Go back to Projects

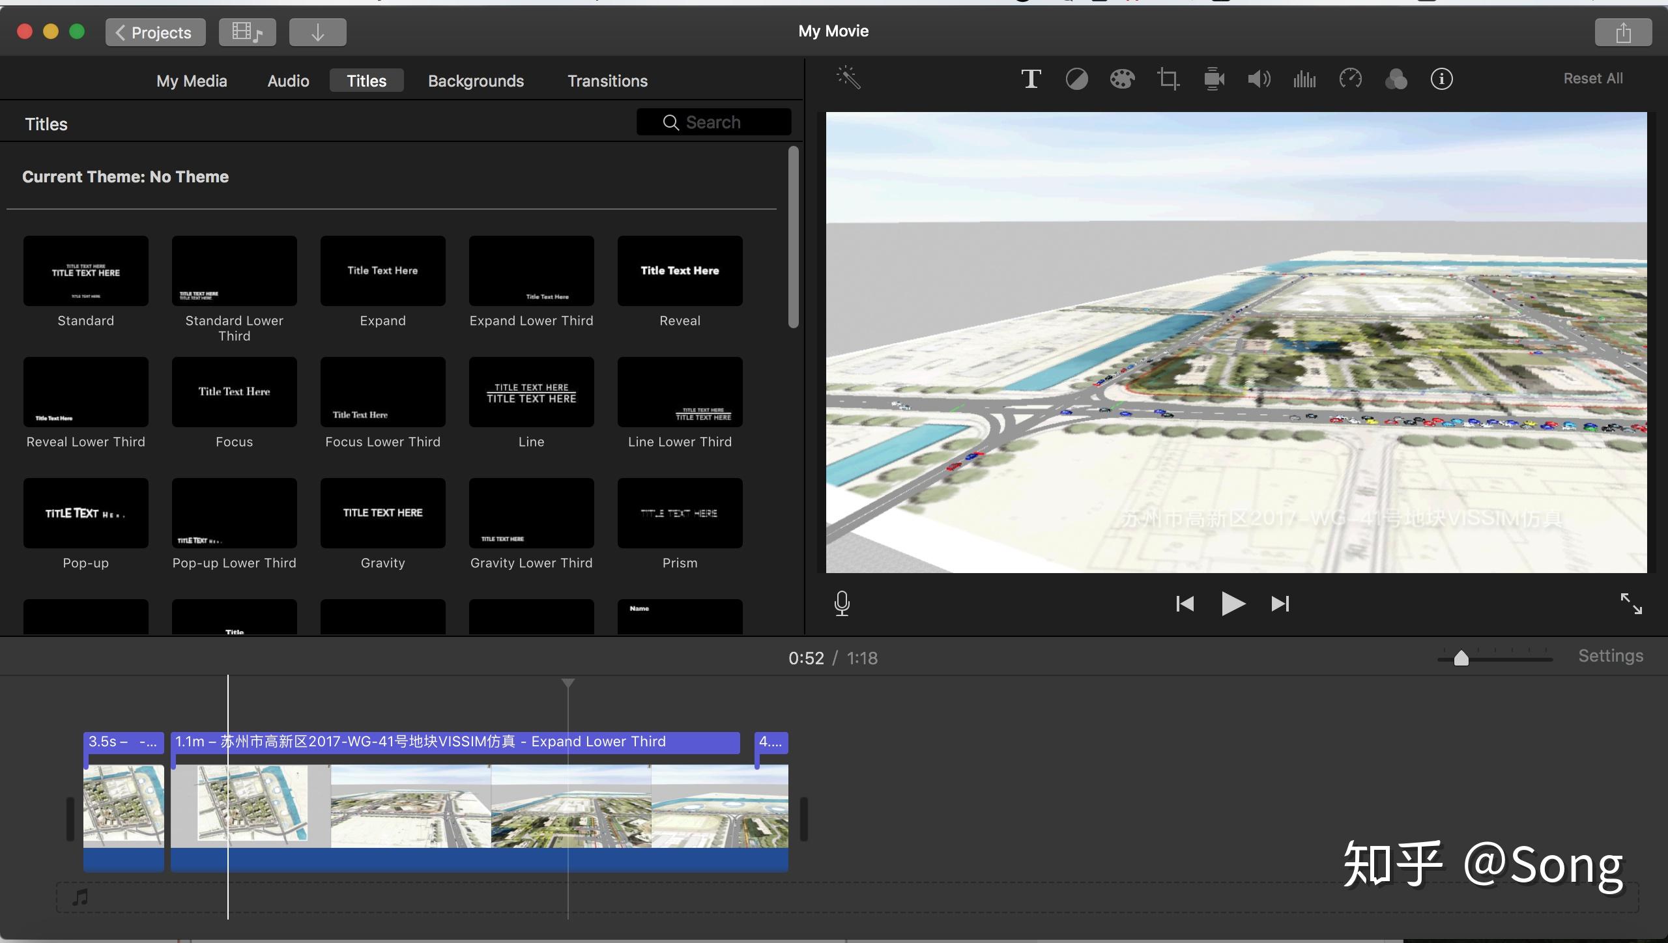click(155, 32)
